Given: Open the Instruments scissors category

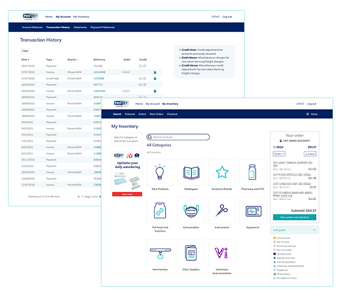Looking at the screenshot, I should (x=222, y=211).
